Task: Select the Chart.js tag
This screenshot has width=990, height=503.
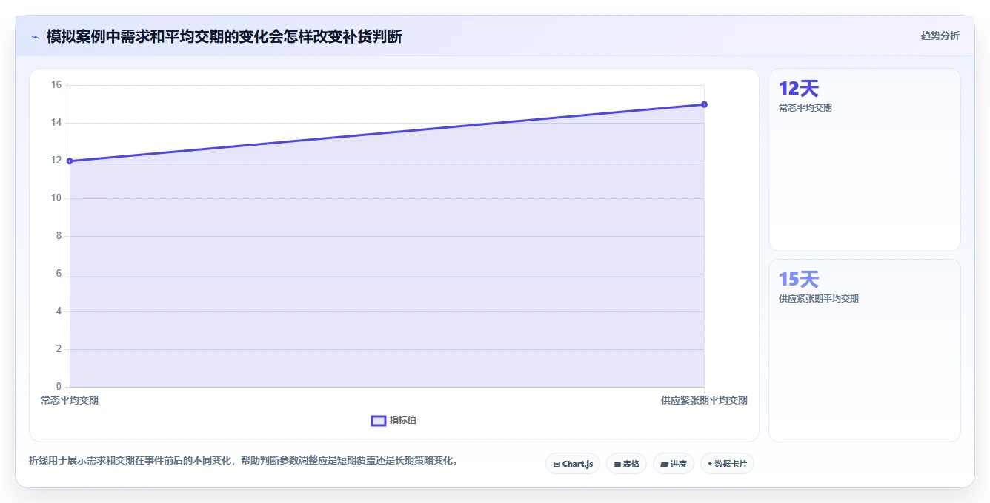Action: [573, 464]
